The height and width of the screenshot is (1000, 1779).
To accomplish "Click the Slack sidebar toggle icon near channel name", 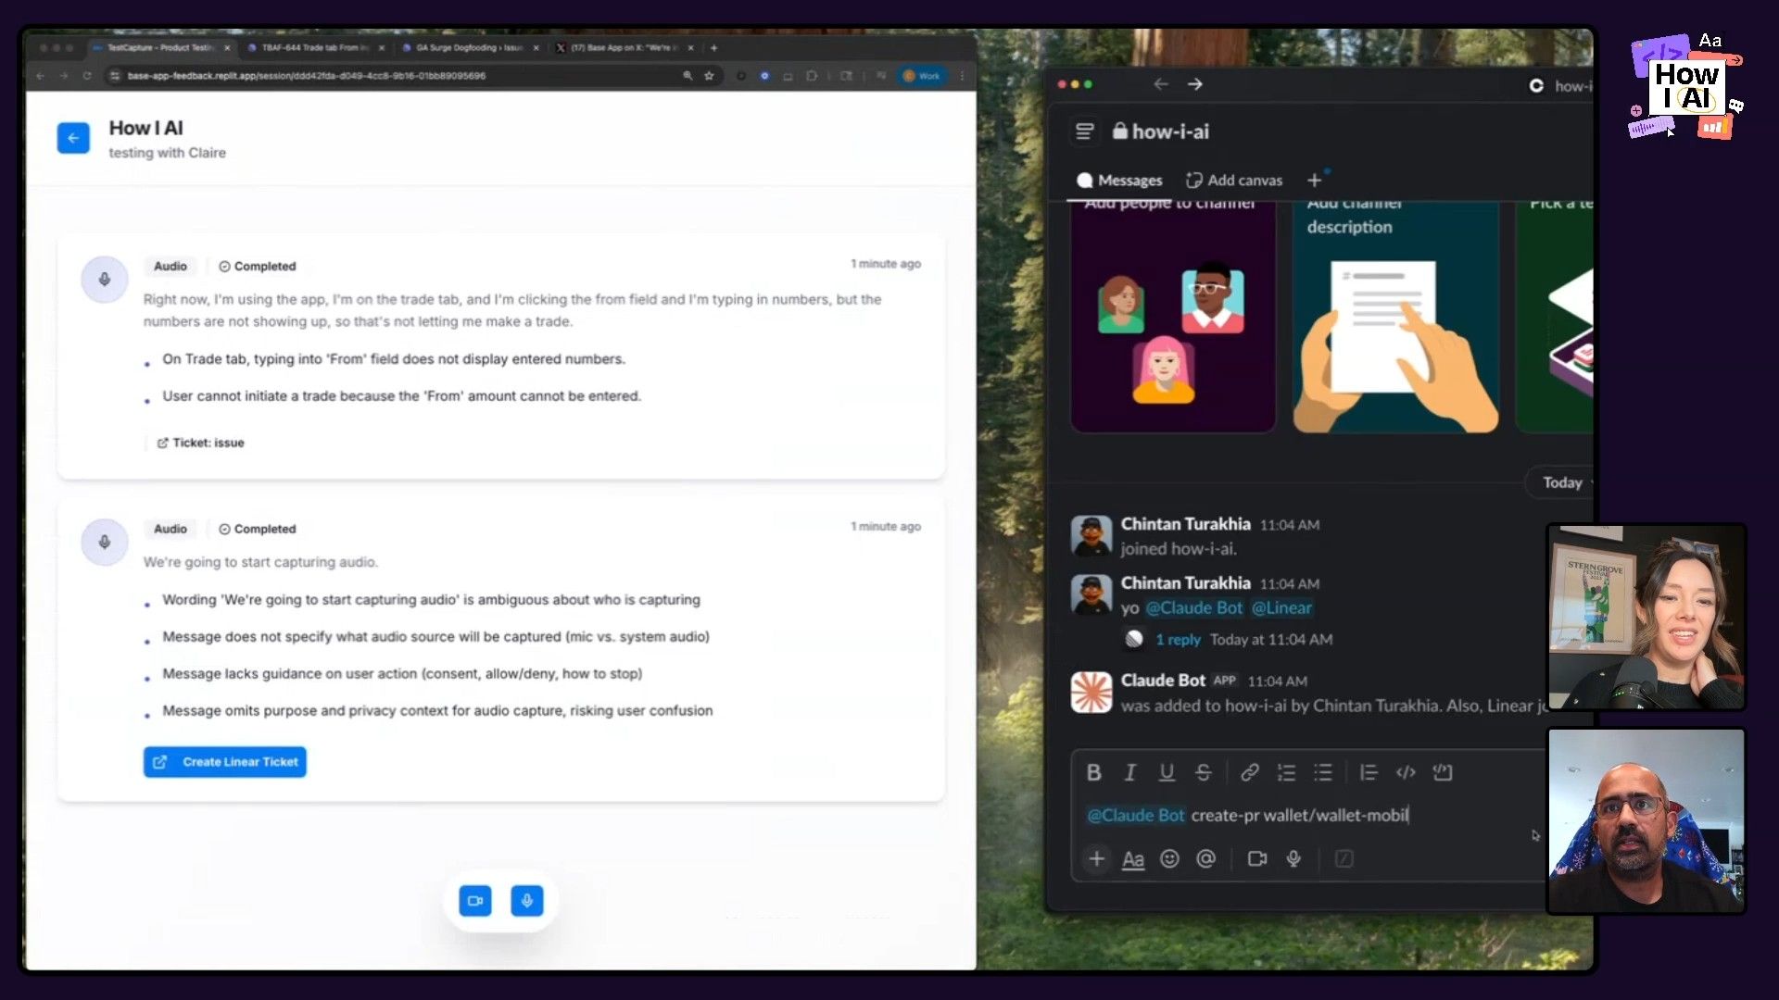I will tap(1084, 131).
